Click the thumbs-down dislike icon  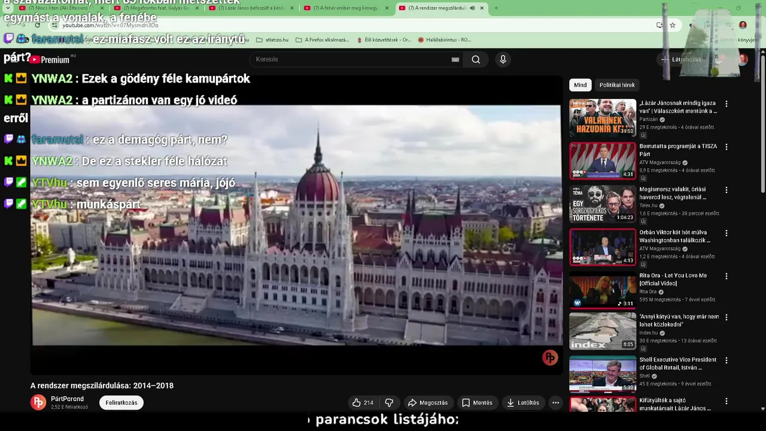point(389,403)
